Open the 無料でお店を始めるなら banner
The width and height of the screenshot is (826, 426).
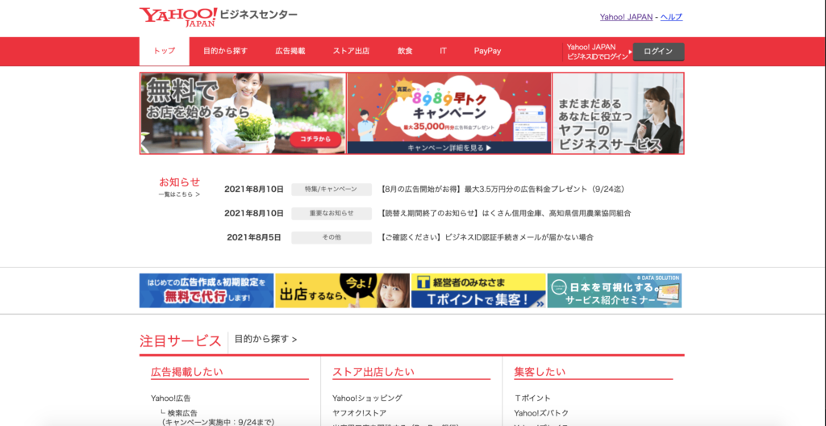(244, 113)
